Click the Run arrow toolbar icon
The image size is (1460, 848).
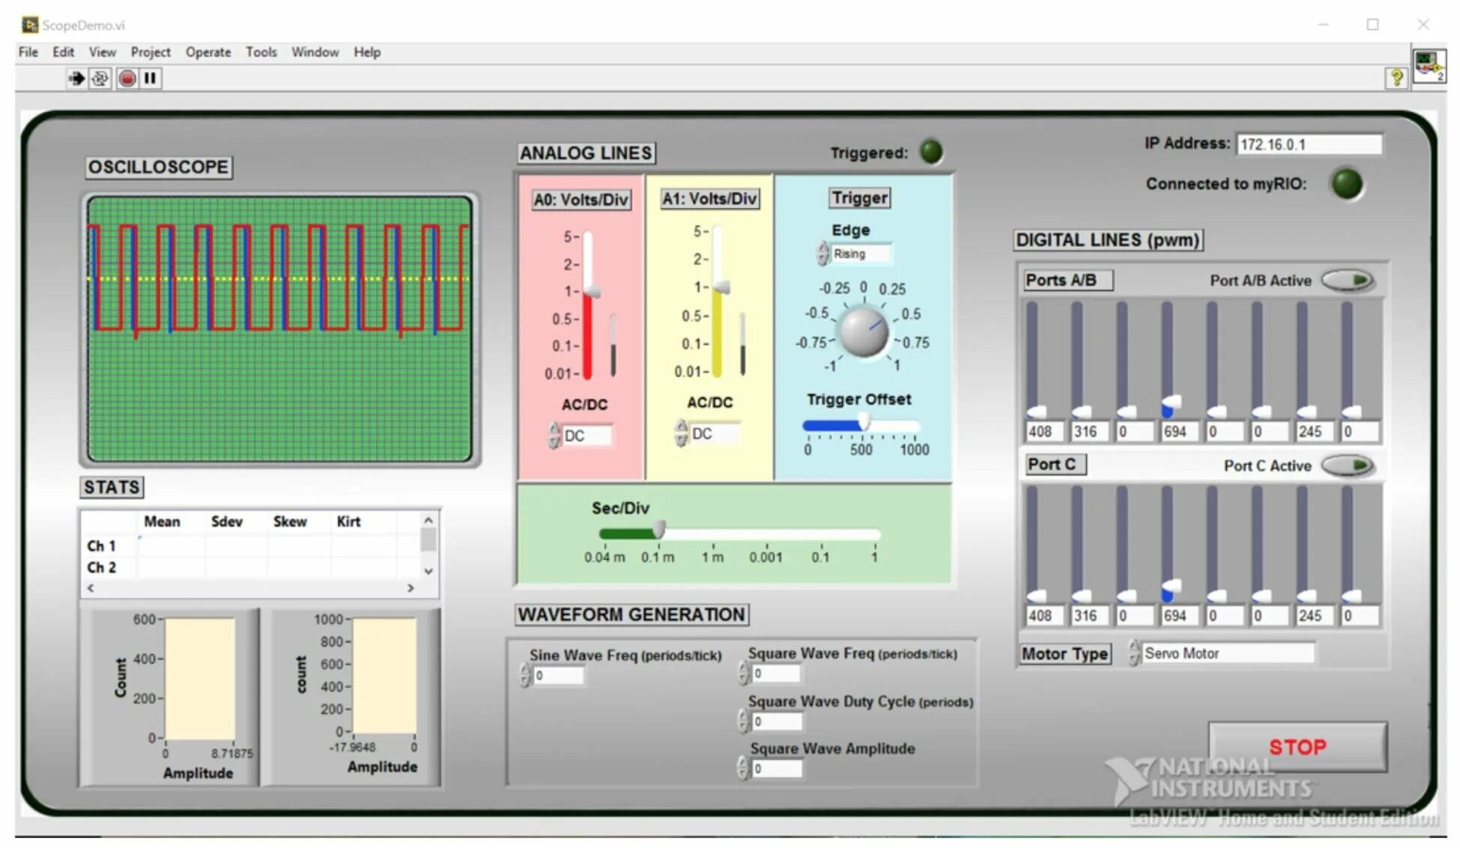[x=76, y=78]
